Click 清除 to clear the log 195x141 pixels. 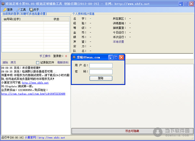pos(5,62)
